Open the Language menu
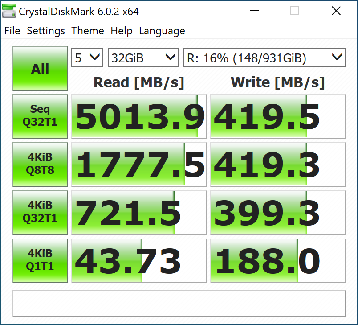 tap(162, 31)
